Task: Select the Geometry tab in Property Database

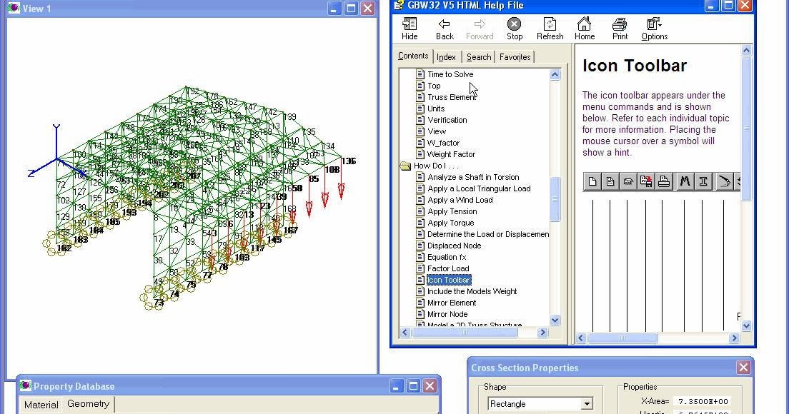Action: (87, 404)
